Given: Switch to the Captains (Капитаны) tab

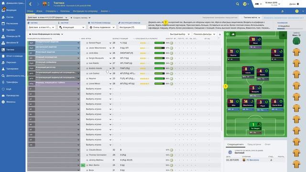Looking at the screenshot, I should pyautogui.click(x=65, y=11).
